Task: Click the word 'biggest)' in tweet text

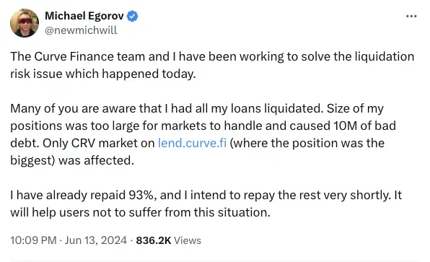Action: (x=33, y=160)
